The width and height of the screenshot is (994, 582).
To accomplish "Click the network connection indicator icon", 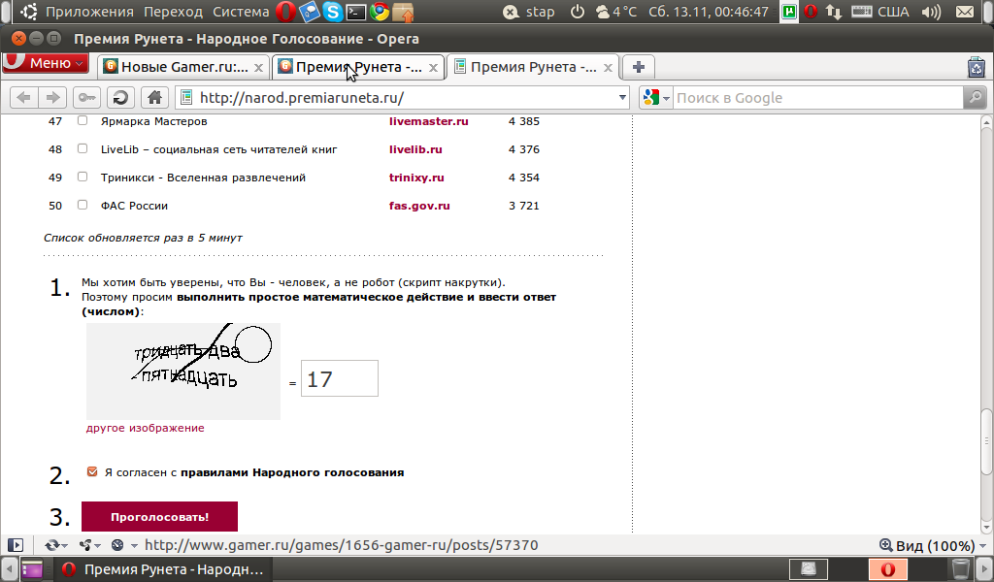I will [x=834, y=12].
